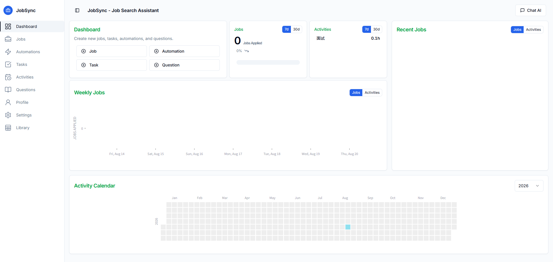
Task: Open Activities page from sidebar
Action: click(x=32, y=77)
